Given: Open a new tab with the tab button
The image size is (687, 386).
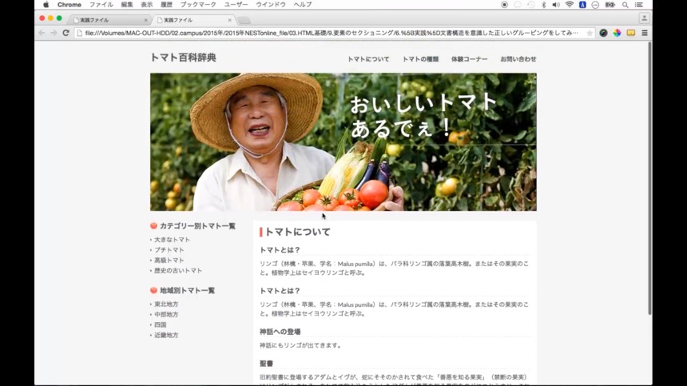Looking at the screenshot, I should click(244, 21).
